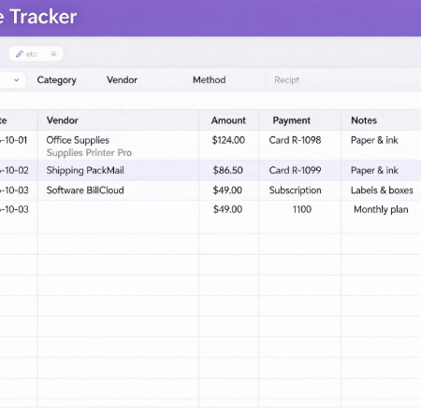Click the $124.00 amount cell
This screenshot has width=421, height=408.
(x=228, y=140)
